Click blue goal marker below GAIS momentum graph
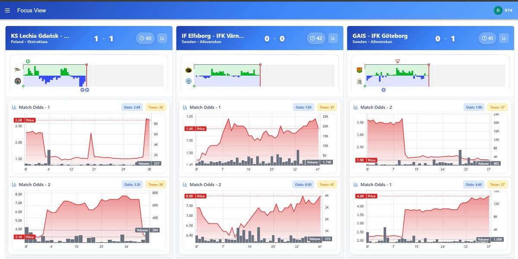This screenshot has height=259, width=518. 384,90
